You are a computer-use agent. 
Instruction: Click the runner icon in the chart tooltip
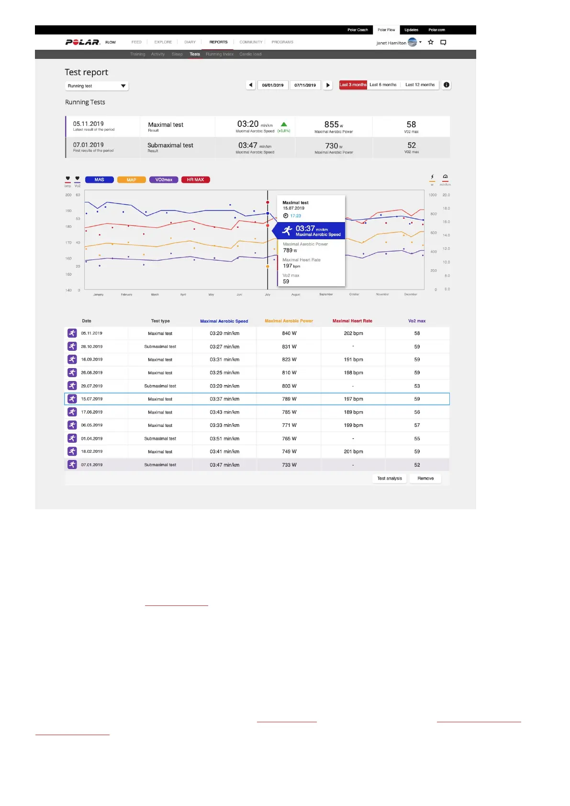click(287, 231)
